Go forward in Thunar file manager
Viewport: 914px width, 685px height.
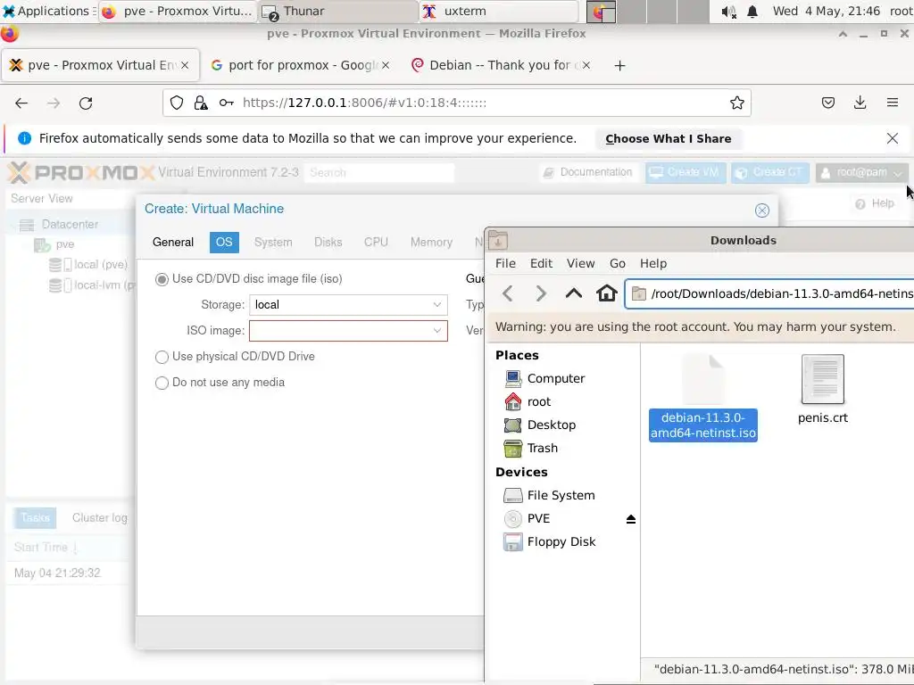pos(540,293)
